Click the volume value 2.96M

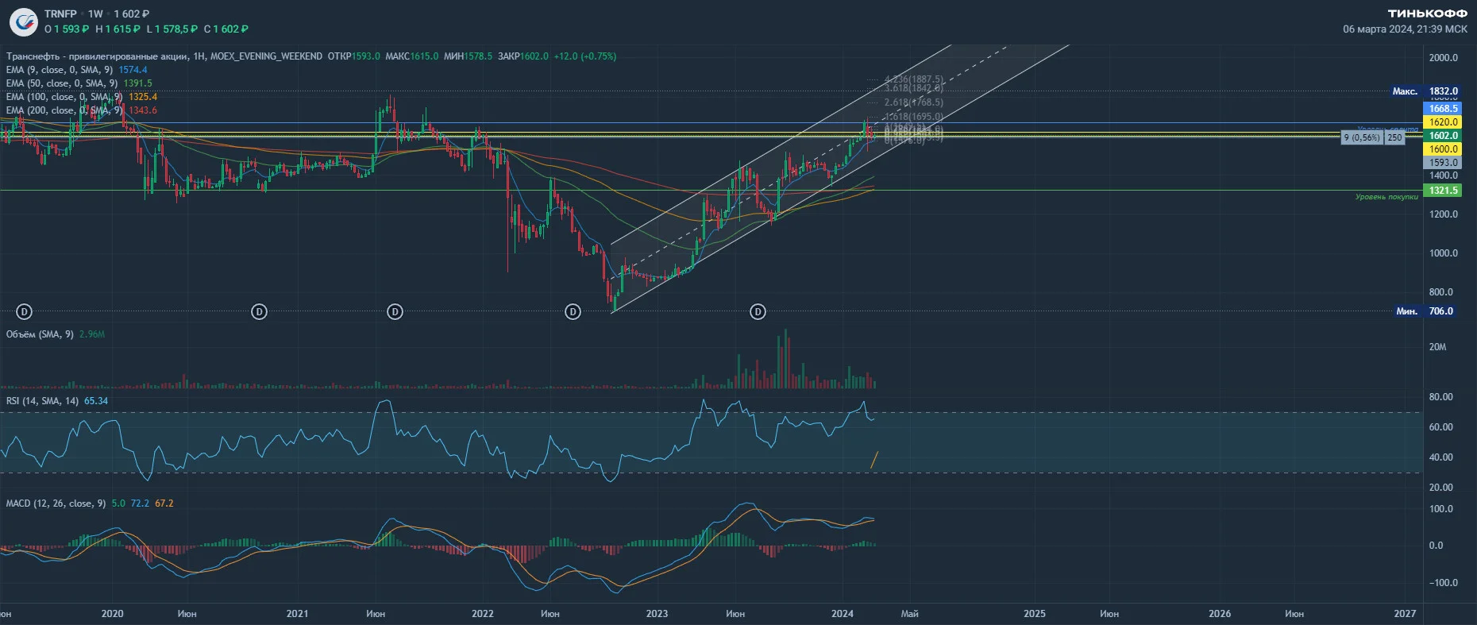click(92, 334)
